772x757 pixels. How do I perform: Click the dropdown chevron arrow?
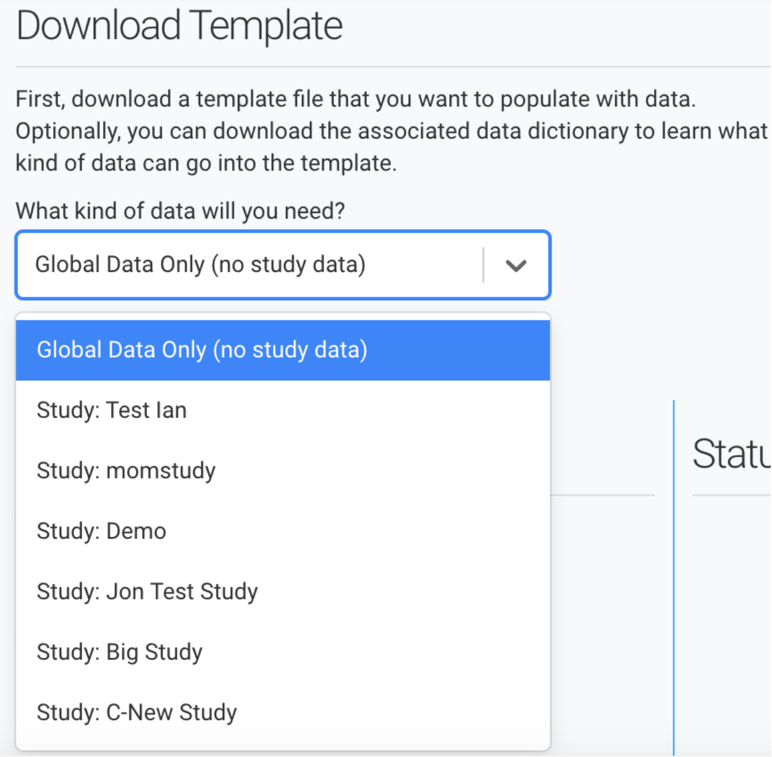[516, 266]
